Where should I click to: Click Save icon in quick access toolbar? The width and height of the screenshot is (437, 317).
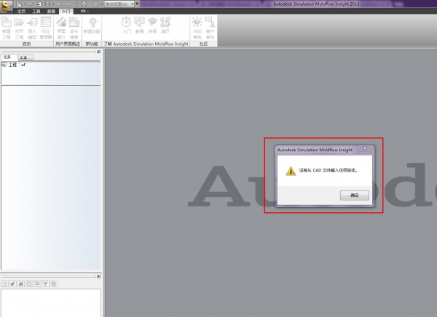coord(47,4)
